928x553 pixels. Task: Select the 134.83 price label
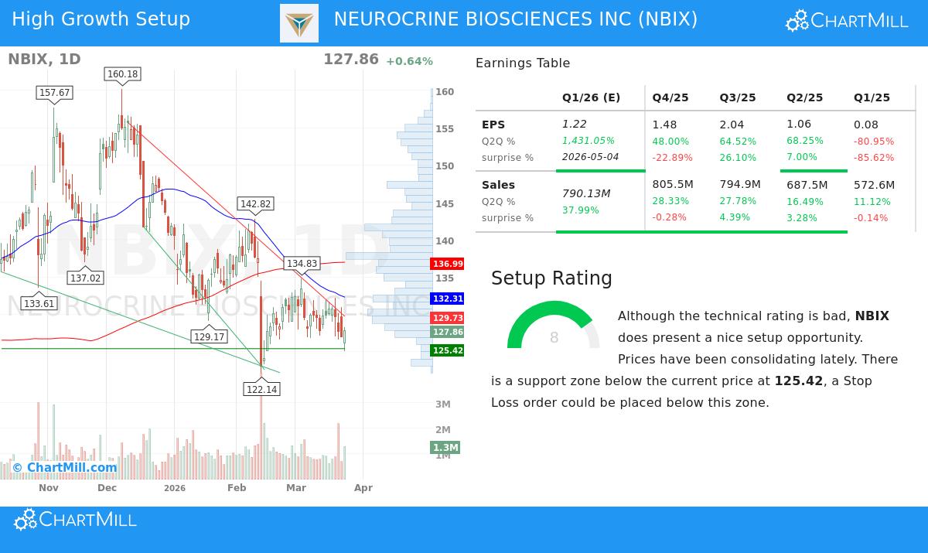tap(302, 264)
